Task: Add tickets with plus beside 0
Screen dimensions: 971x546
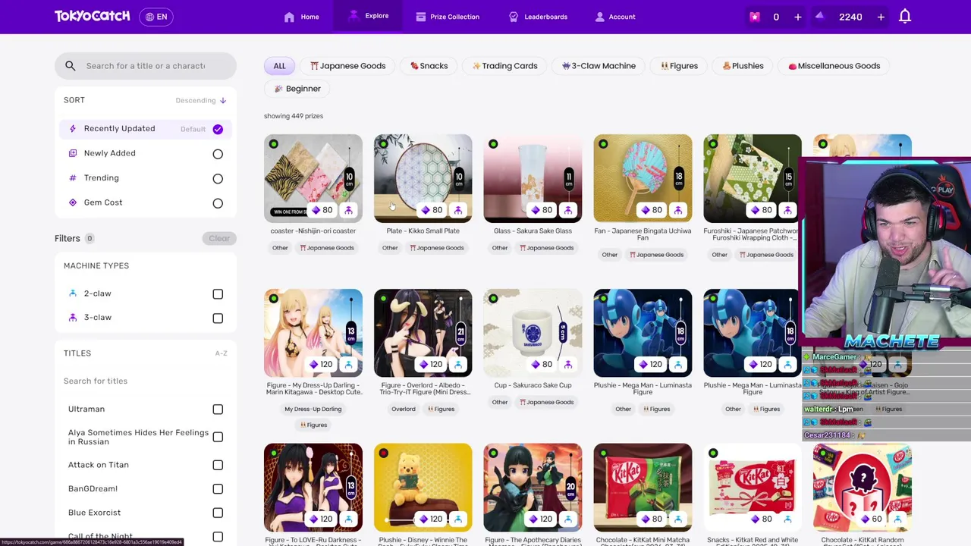Action: [797, 17]
